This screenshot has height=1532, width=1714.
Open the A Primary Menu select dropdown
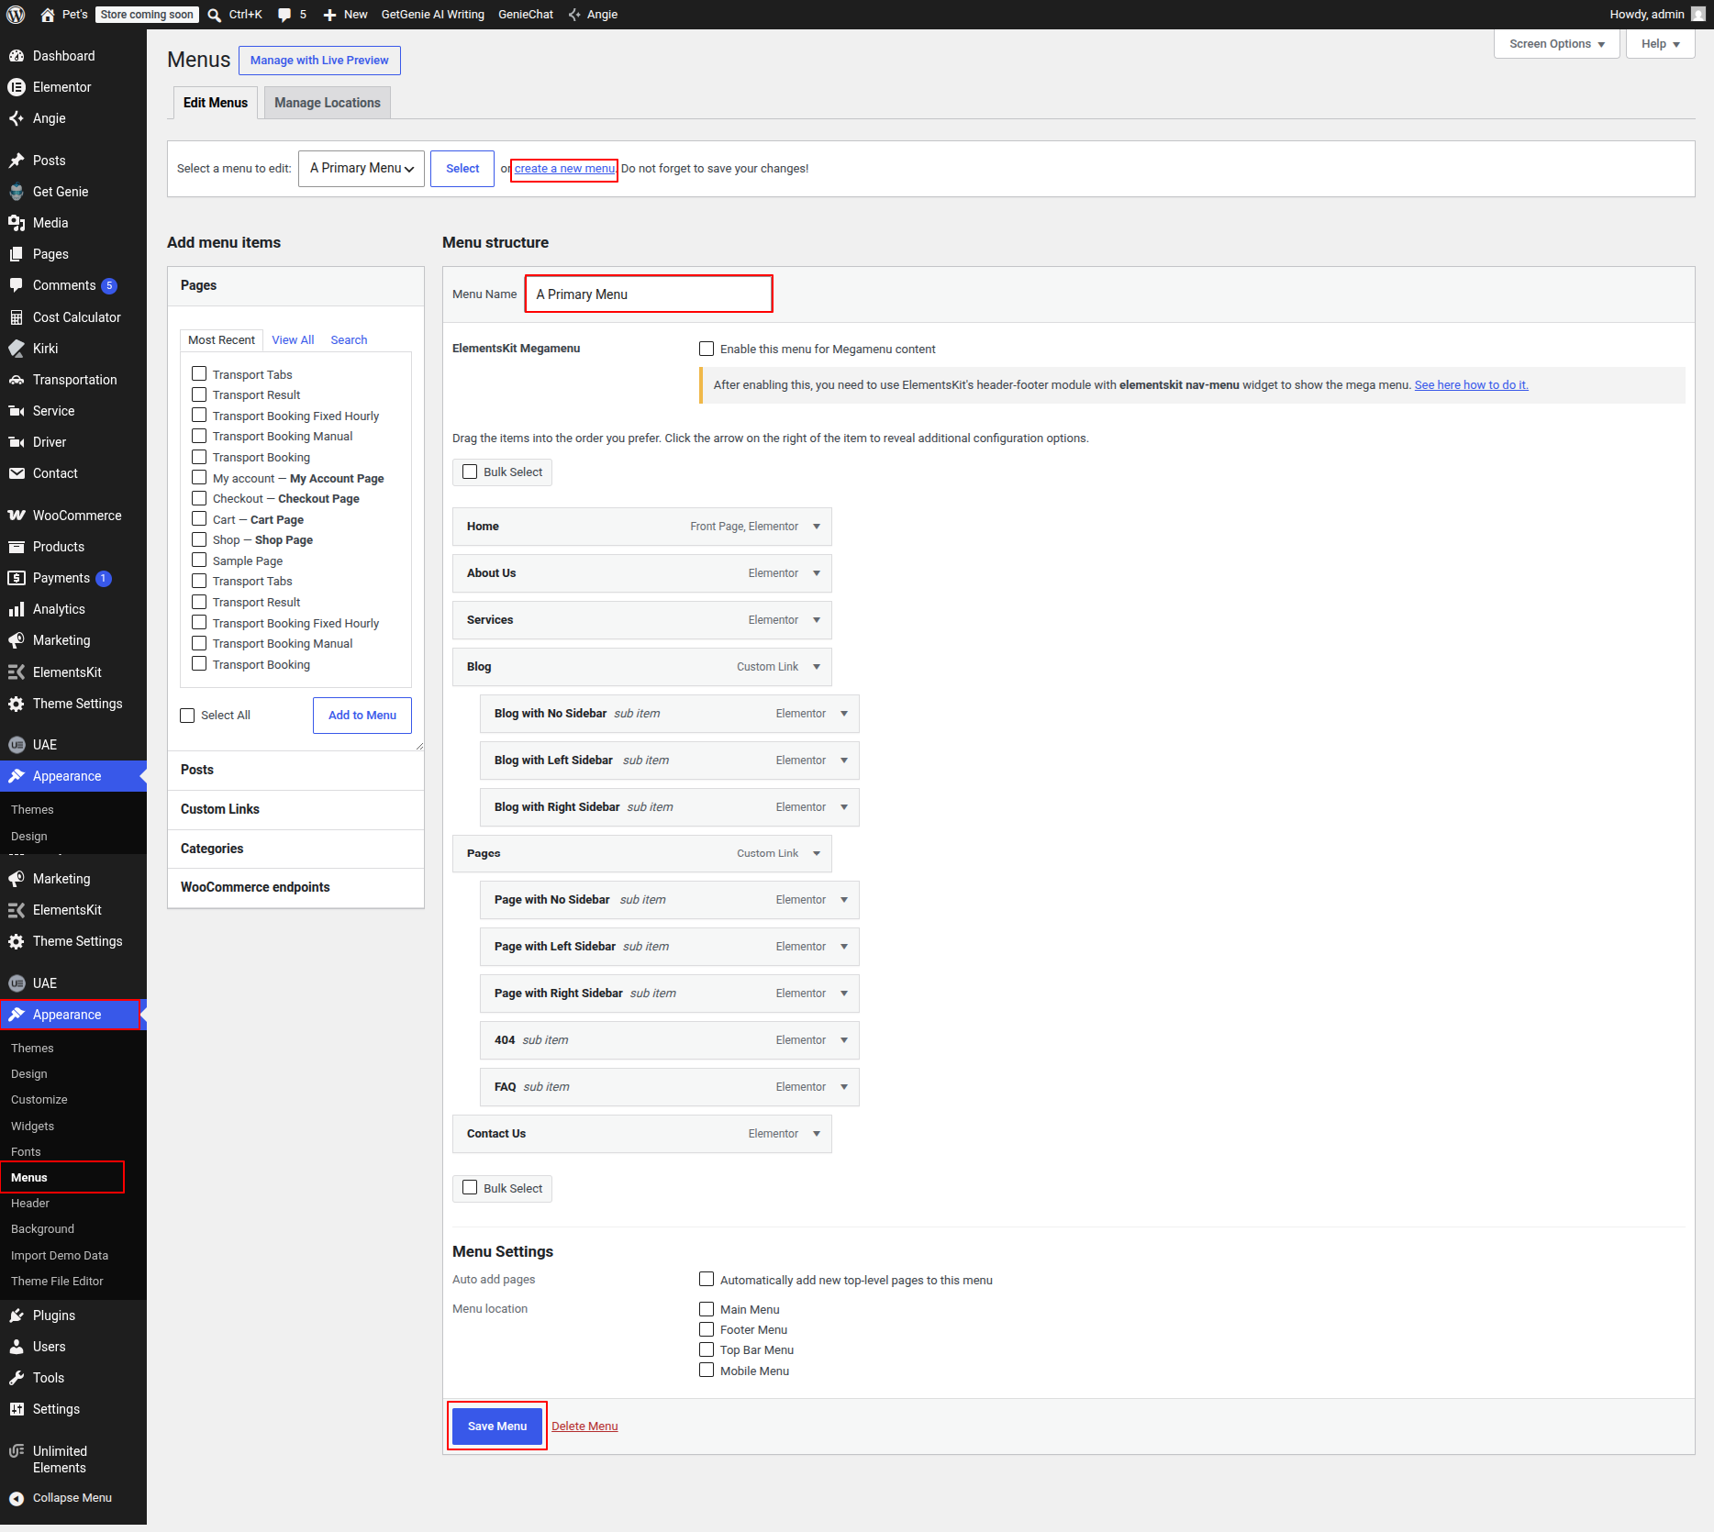coord(362,169)
